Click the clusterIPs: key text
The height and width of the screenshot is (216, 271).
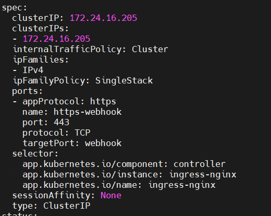click(x=40, y=28)
